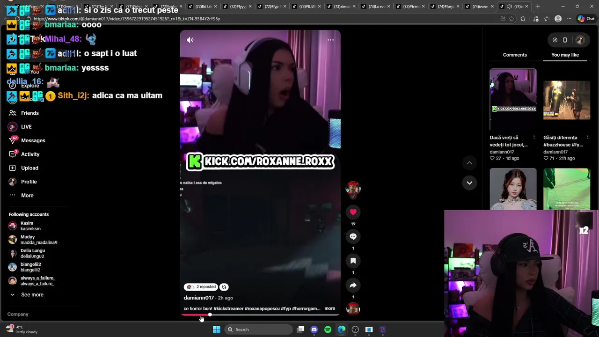Open the creator avatar beside the video
The height and width of the screenshot is (337, 599).
click(353, 189)
